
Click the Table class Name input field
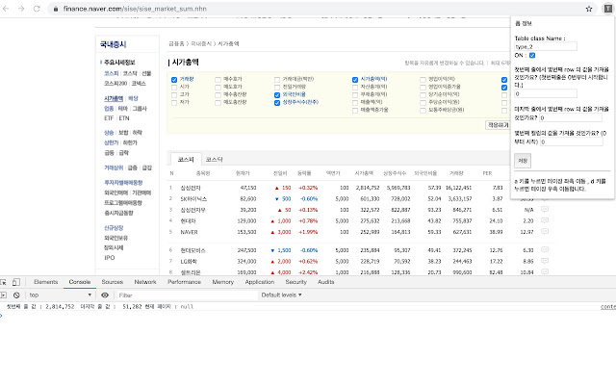[546, 47]
